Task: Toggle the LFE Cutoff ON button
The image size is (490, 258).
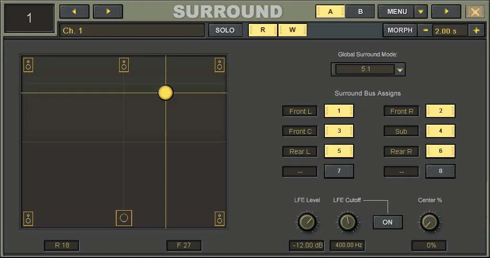Action: point(388,222)
